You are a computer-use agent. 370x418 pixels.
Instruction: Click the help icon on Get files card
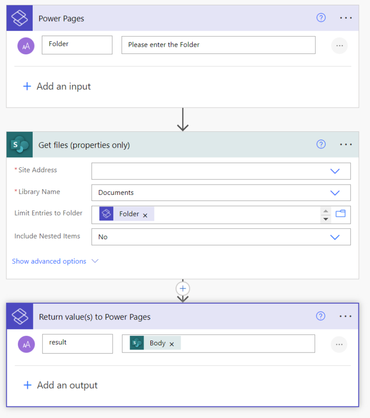[x=321, y=144]
